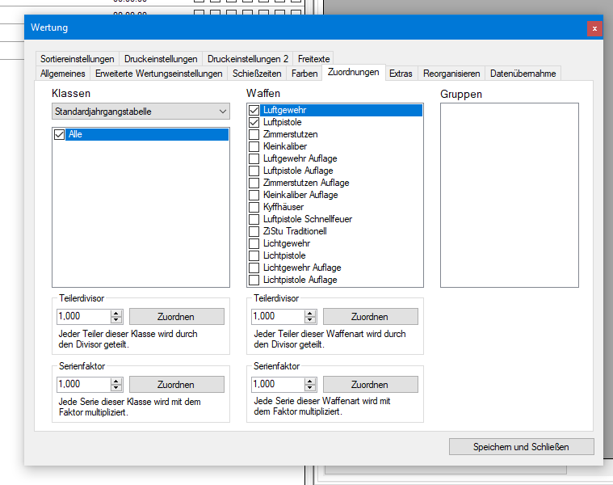Image resolution: width=613 pixels, height=485 pixels.
Task: Check the Zimmerstutzen weapon option
Action: 254,134
